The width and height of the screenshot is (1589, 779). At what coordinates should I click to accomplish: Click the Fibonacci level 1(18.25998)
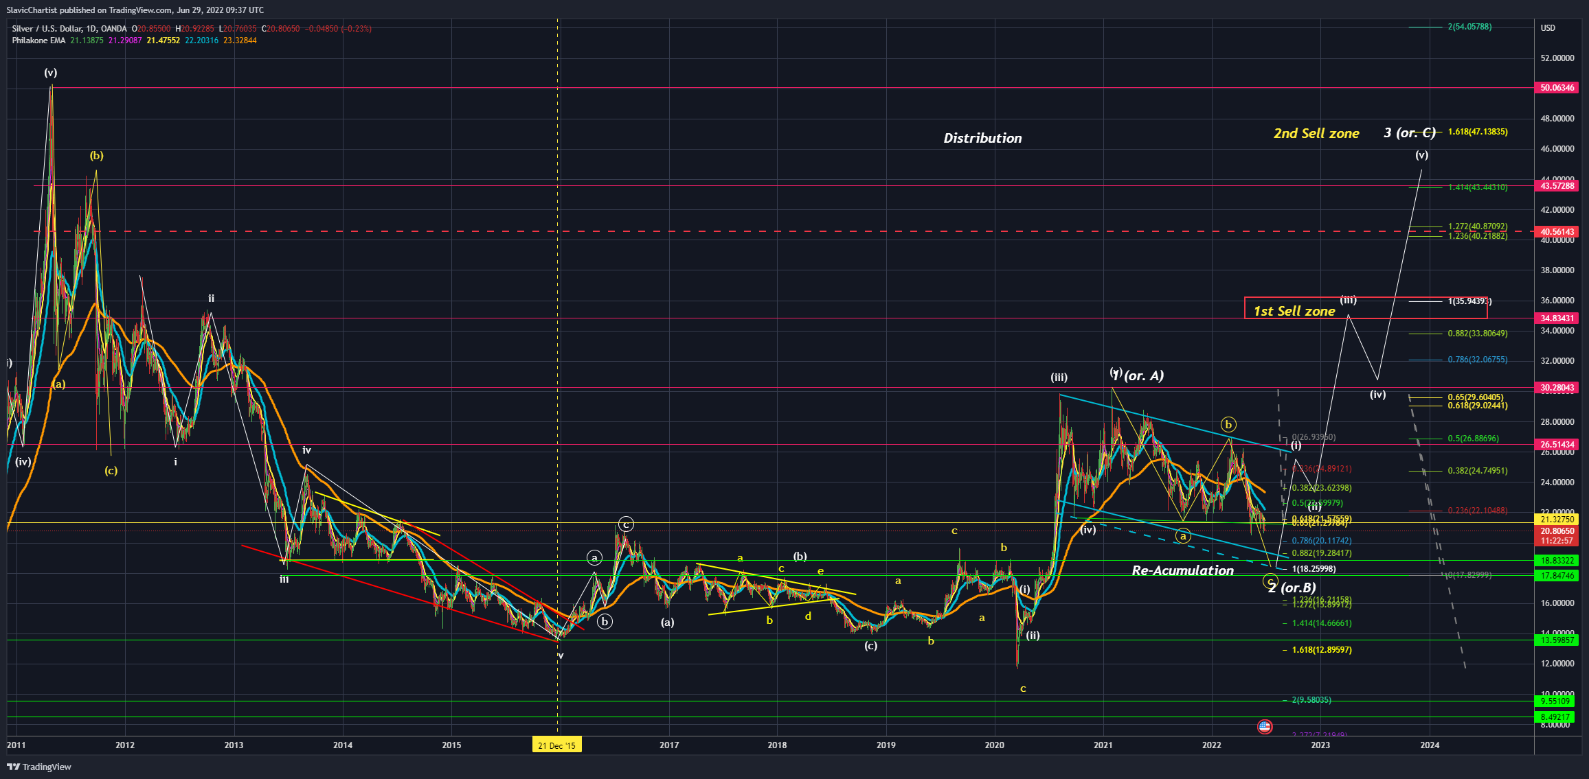click(x=1314, y=569)
